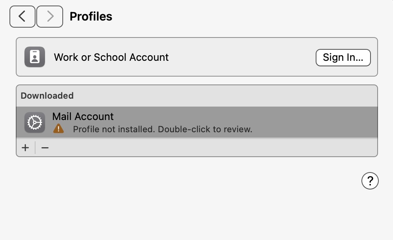Image resolution: width=393 pixels, height=240 pixels.
Task: Click the Sign In… button
Action: (343, 58)
